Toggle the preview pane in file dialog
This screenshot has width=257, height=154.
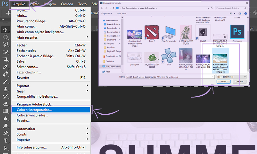240,14
